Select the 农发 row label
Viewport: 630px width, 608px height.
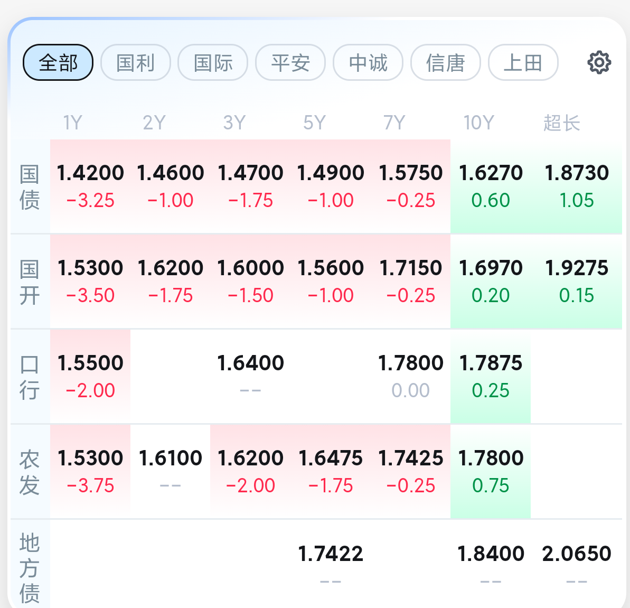pos(30,472)
